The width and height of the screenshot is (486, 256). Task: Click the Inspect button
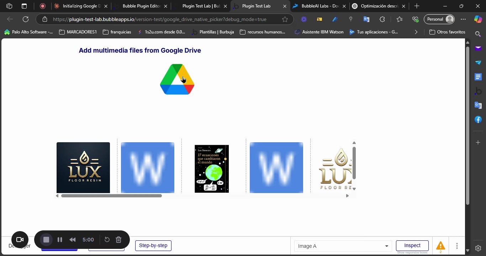pos(412,246)
